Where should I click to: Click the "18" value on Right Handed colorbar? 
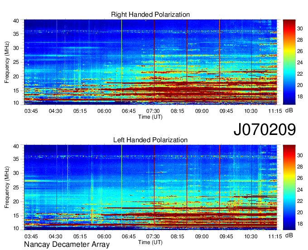click(x=300, y=96)
